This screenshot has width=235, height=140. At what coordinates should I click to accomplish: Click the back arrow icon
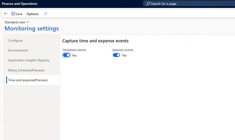click(6, 14)
